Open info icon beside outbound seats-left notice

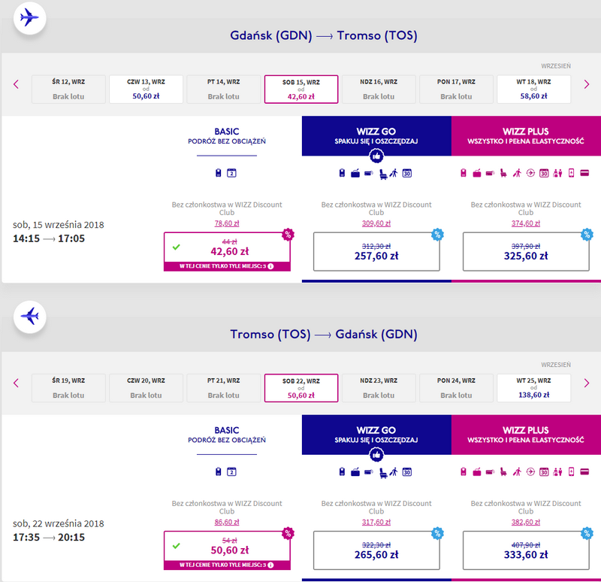[270, 266]
